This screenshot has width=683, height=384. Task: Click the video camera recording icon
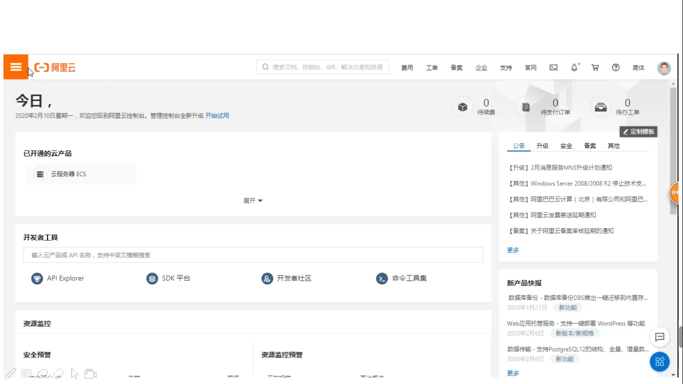pyautogui.click(x=90, y=373)
